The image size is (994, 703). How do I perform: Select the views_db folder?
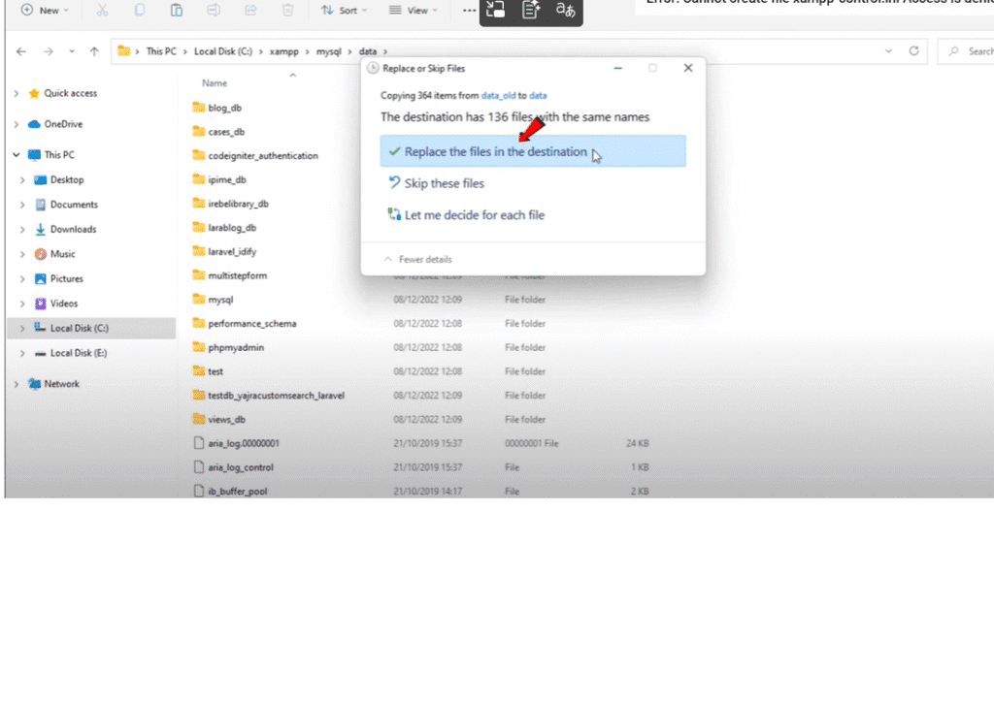click(226, 420)
